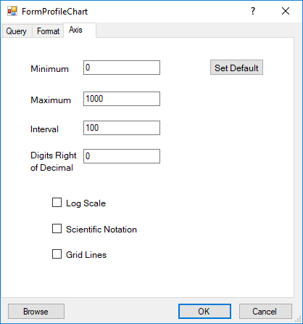Image resolution: width=303 pixels, height=324 pixels.
Task: Click the Minimum text label
Action: [50, 69]
